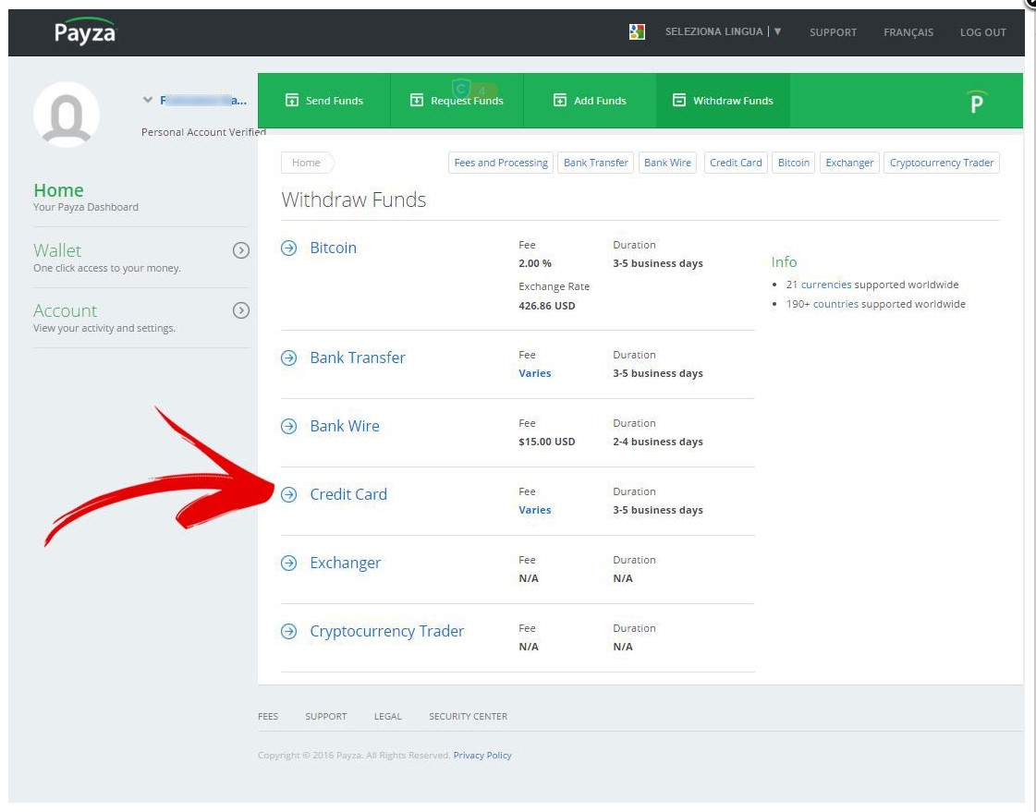This screenshot has height=812, width=1036.
Task: Click the Payza logo in header
Action: tap(84, 32)
